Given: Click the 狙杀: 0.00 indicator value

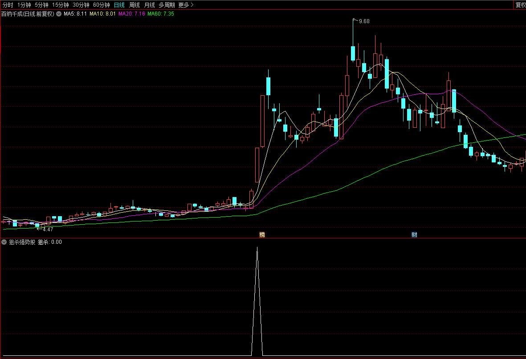Looking at the screenshot, I should [x=49, y=242].
